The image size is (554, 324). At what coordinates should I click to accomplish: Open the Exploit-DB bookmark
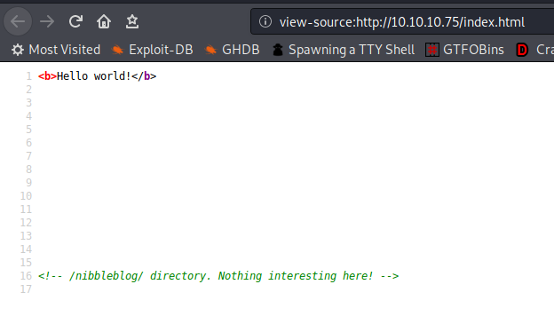tap(153, 50)
